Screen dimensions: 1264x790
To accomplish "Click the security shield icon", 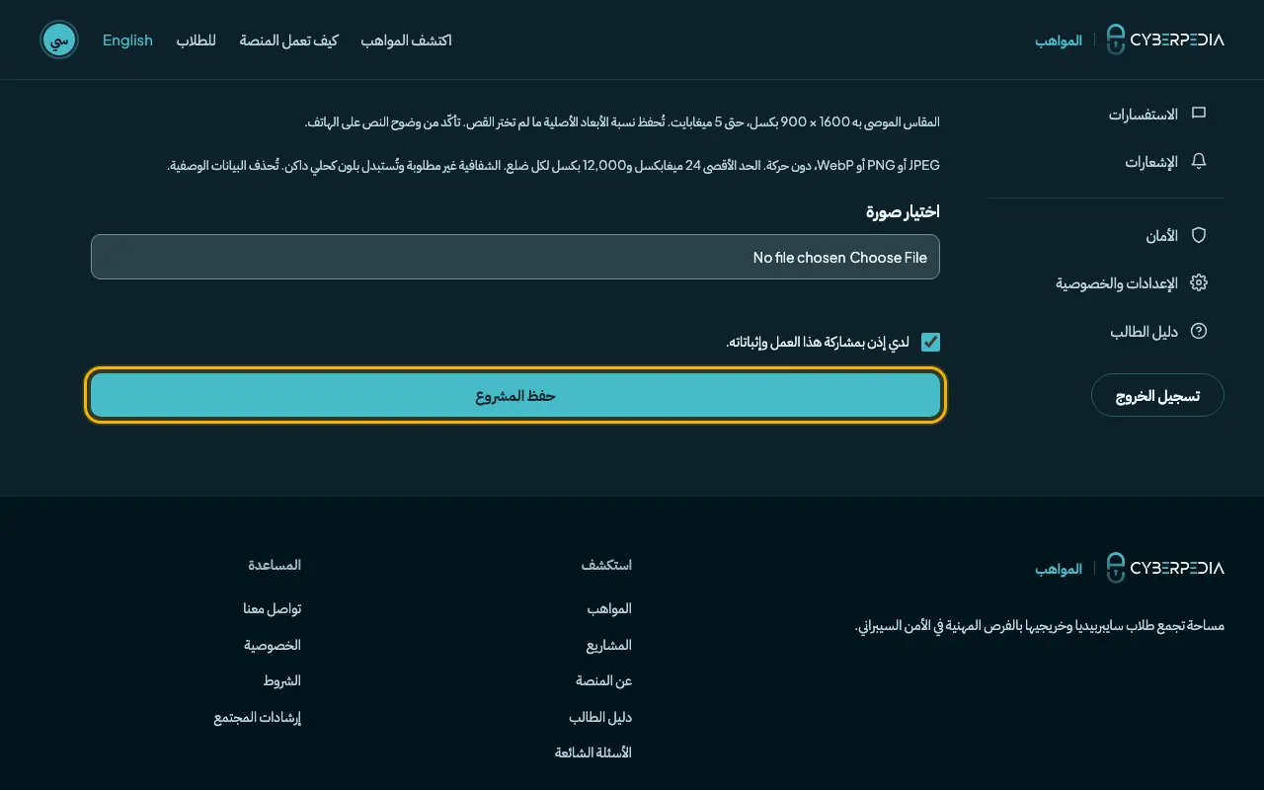I will [1199, 235].
